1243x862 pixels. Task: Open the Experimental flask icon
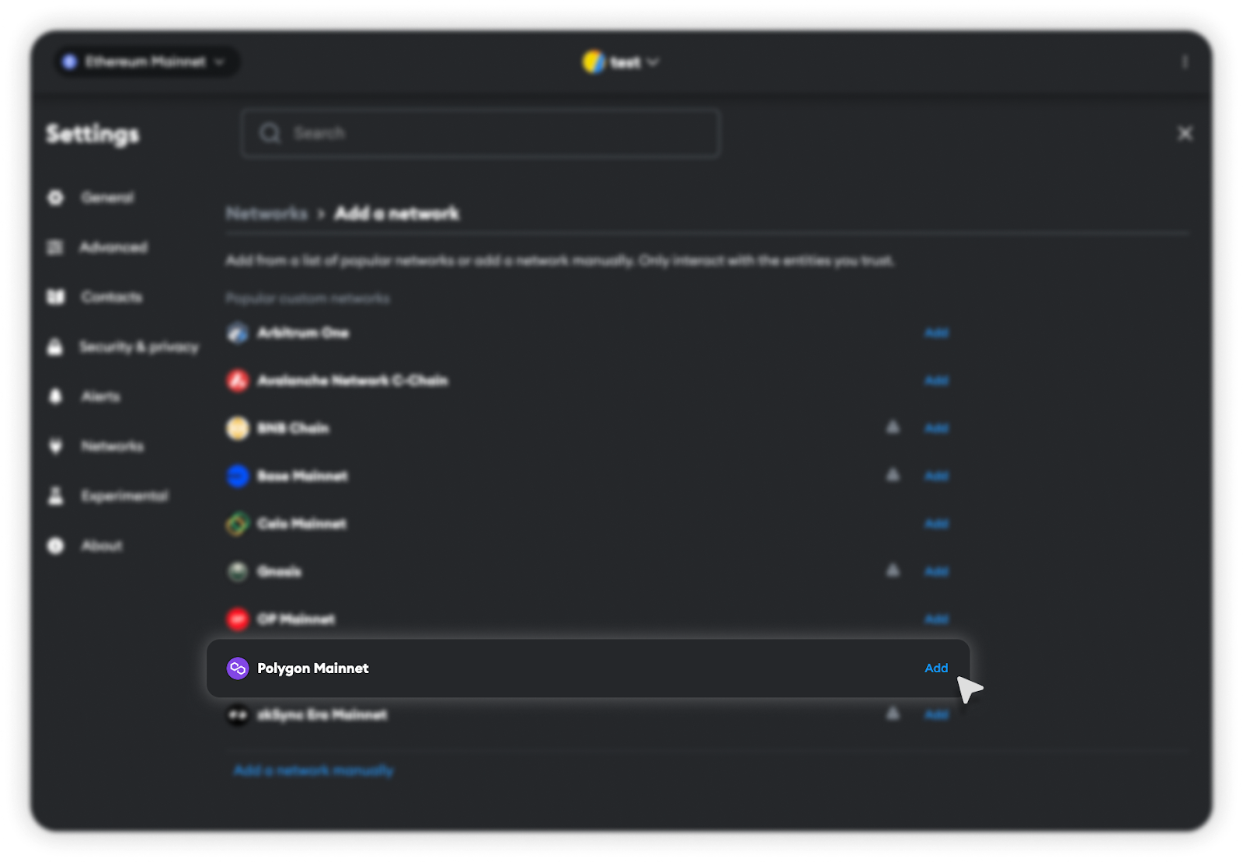point(55,496)
